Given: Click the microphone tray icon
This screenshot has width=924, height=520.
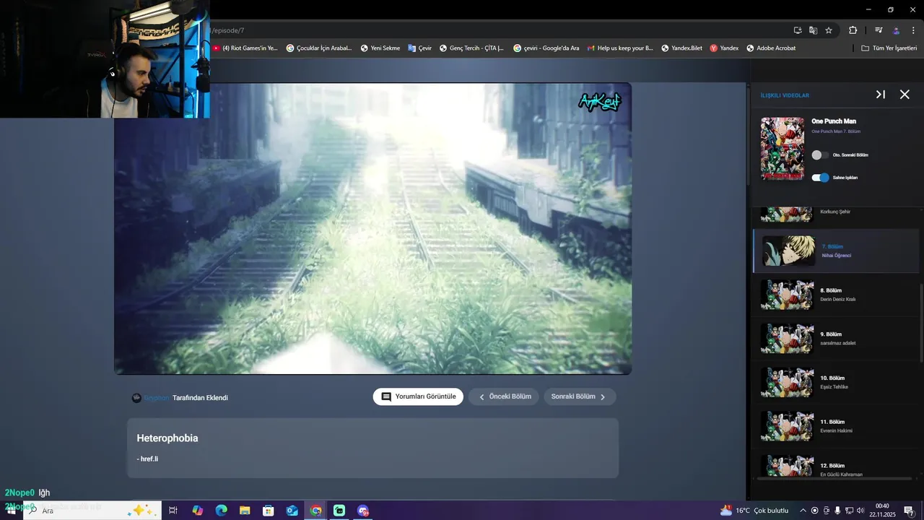Looking at the screenshot, I should tap(837, 511).
